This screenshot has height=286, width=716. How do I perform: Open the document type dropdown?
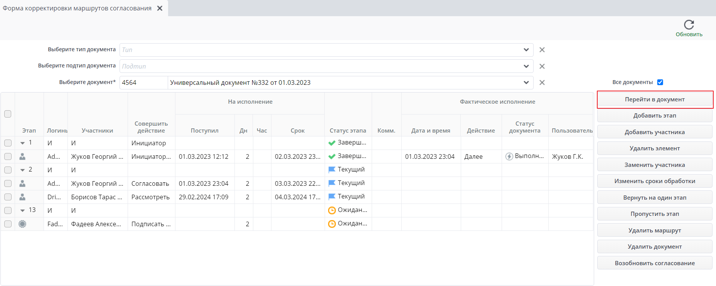click(526, 50)
